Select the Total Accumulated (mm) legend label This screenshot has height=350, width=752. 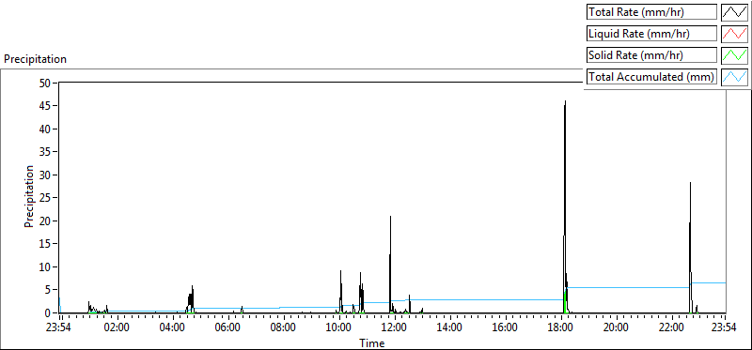coord(651,77)
